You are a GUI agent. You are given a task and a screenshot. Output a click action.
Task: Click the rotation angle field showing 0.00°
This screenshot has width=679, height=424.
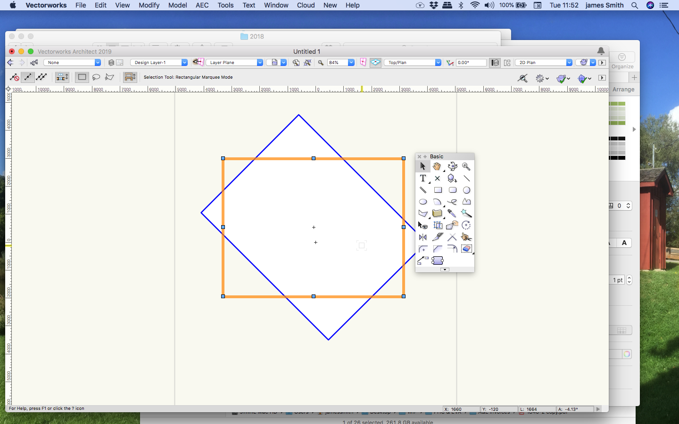pyautogui.click(x=471, y=63)
